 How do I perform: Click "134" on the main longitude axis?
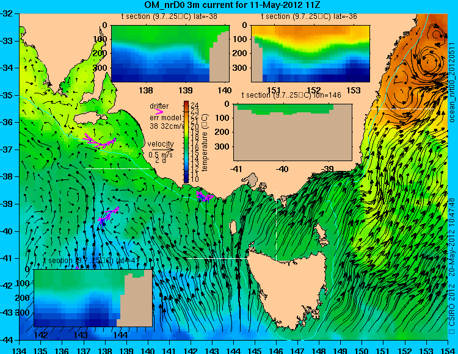[x=20, y=350]
